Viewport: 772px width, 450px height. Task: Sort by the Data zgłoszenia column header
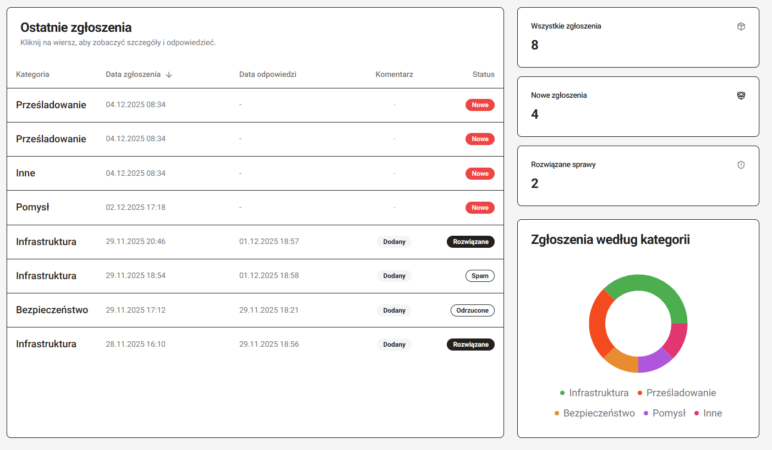[133, 74]
